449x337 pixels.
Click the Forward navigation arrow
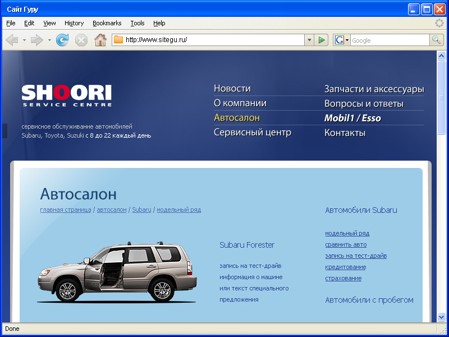pyautogui.click(x=36, y=40)
